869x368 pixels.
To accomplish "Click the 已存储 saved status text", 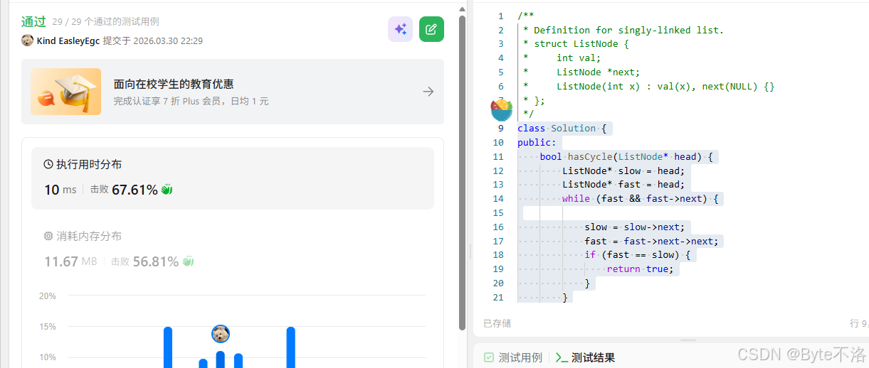I will [497, 323].
